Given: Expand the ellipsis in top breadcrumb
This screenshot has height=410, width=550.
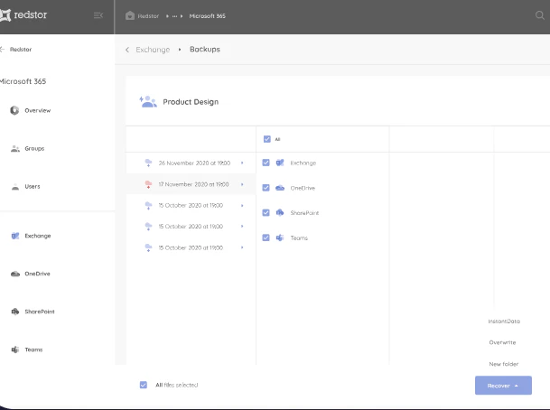Looking at the screenshot, I should (174, 16).
